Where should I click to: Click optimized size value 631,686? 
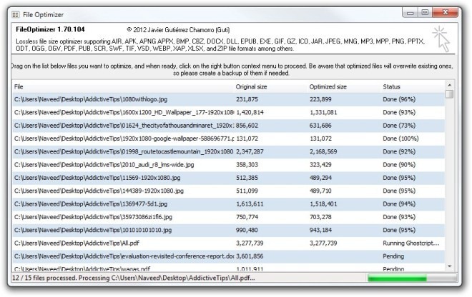[320, 126]
